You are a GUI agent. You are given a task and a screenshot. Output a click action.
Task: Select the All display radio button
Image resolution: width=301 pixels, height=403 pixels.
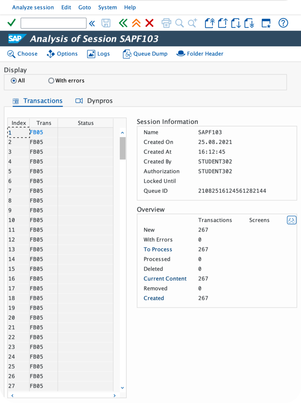click(14, 81)
